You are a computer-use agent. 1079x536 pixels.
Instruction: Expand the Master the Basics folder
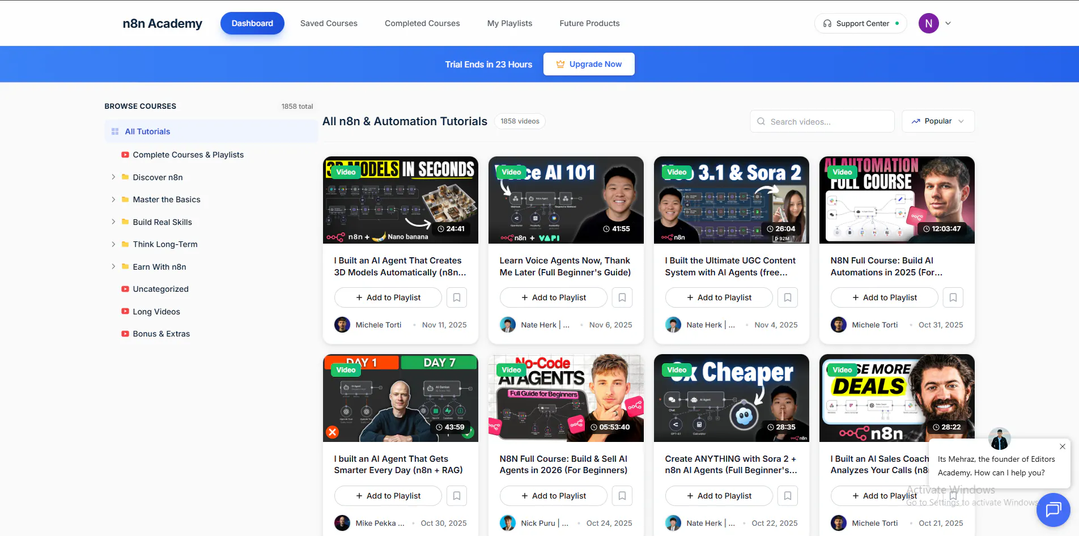coord(113,199)
